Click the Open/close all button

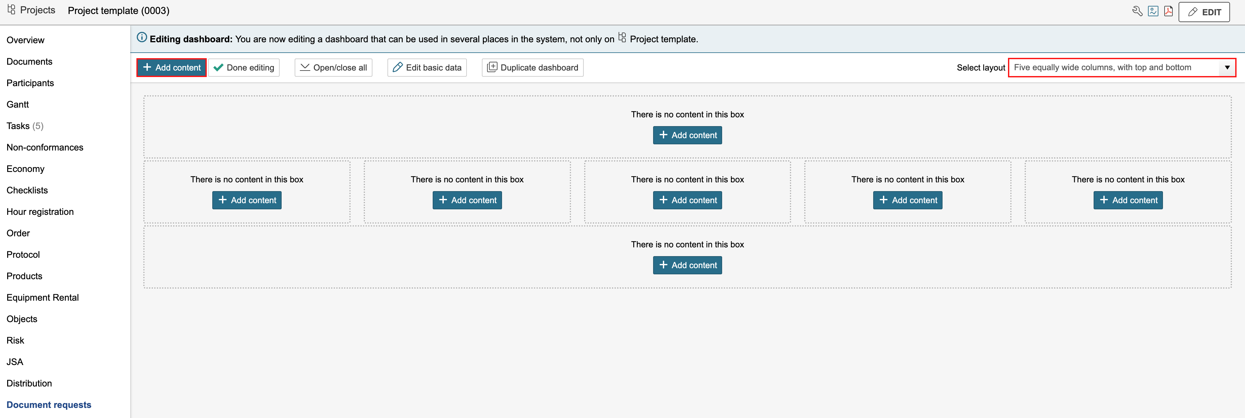(x=333, y=68)
